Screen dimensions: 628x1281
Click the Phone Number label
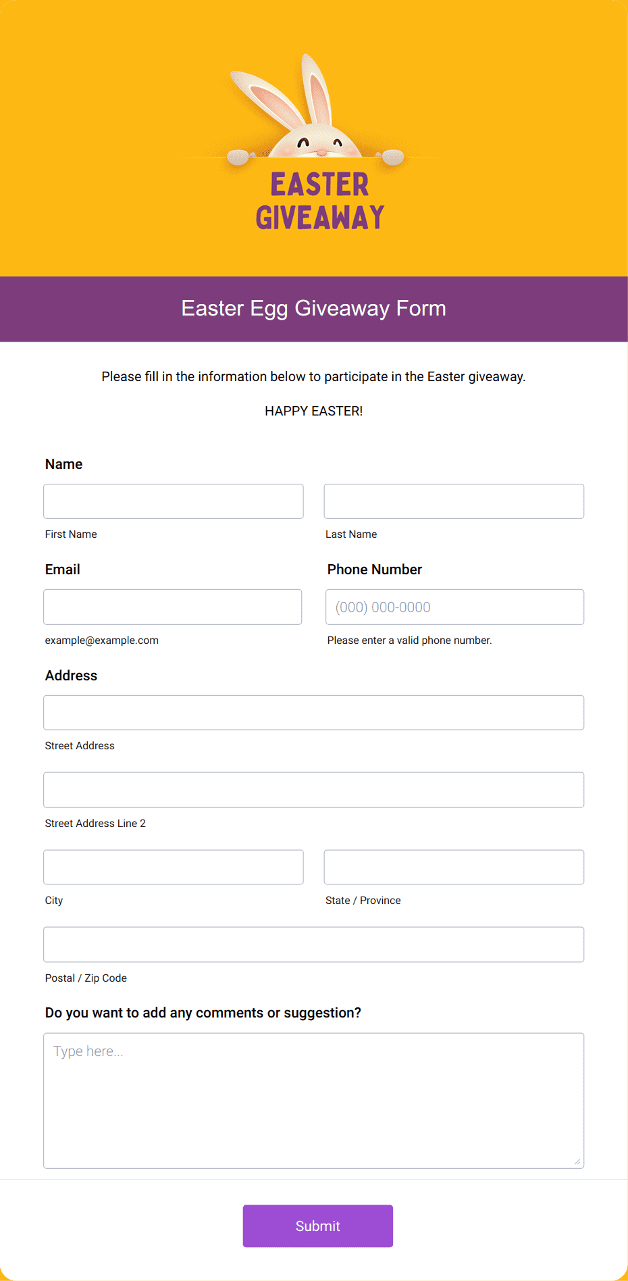pyautogui.click(x=375, y=570)
